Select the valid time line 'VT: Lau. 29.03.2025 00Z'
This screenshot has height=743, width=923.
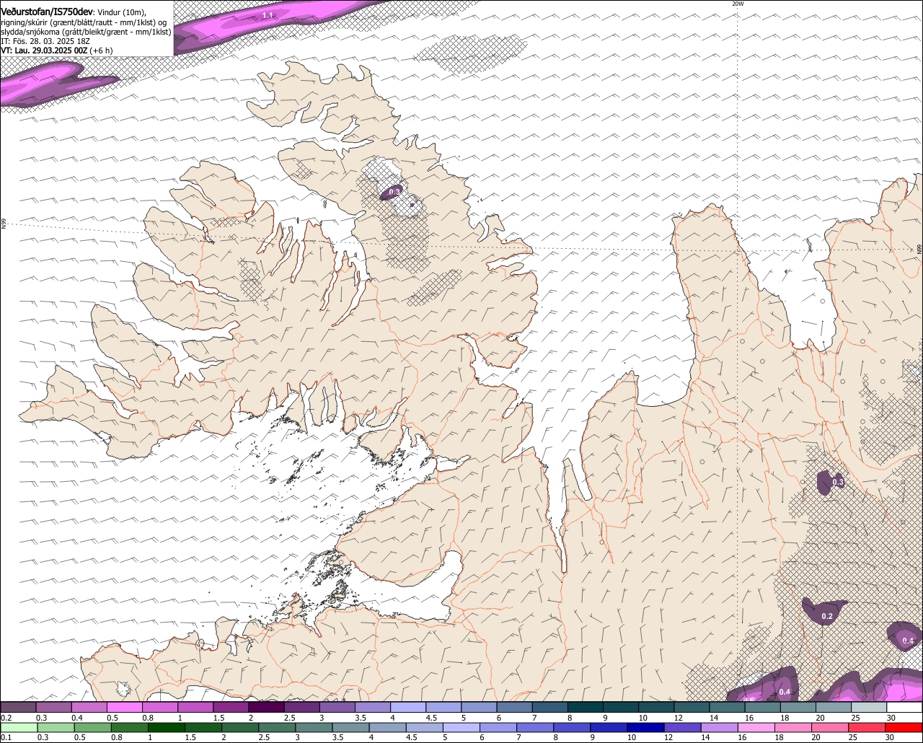coord(45,50)
